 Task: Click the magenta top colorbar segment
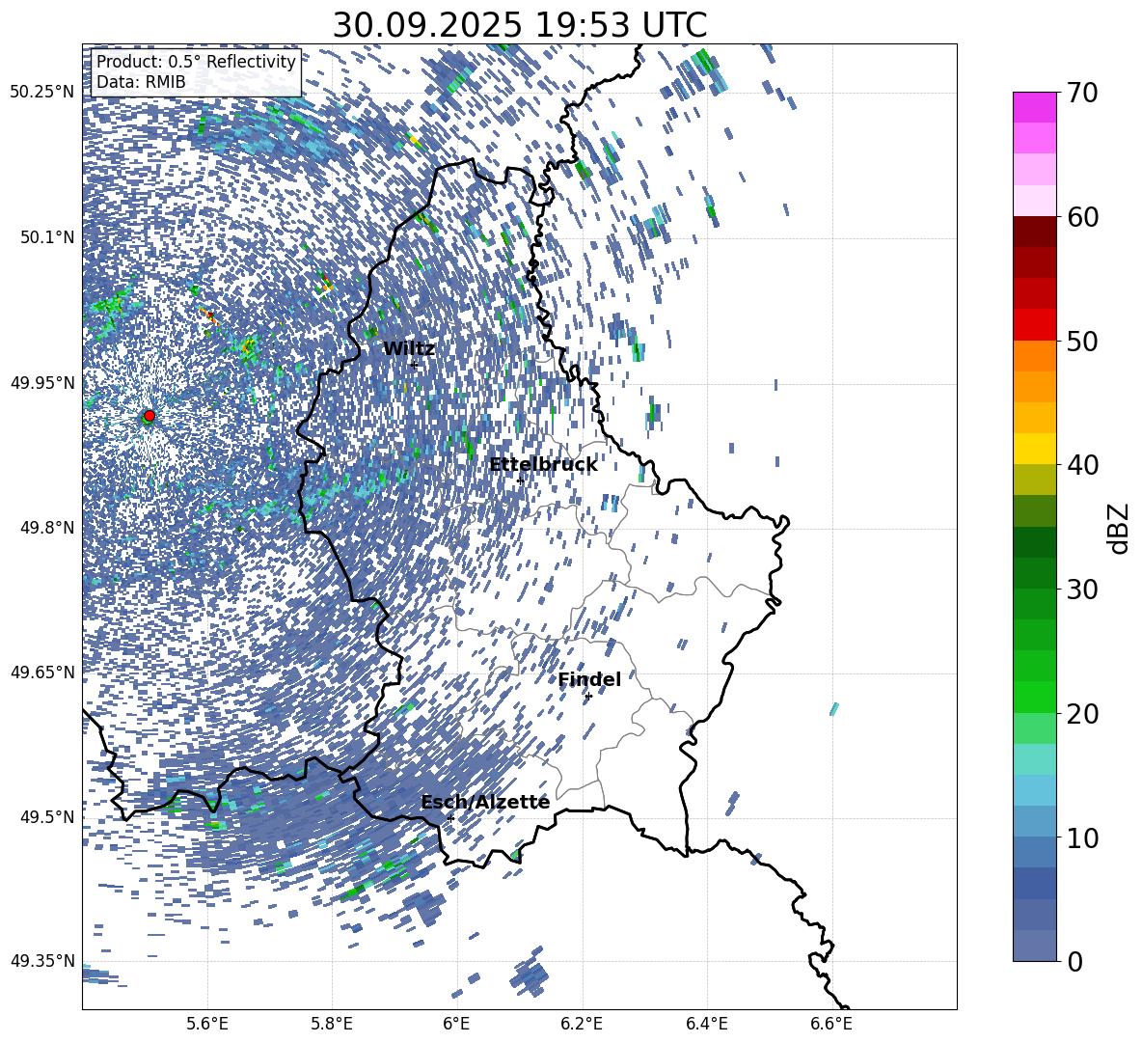pos(1034,108)
